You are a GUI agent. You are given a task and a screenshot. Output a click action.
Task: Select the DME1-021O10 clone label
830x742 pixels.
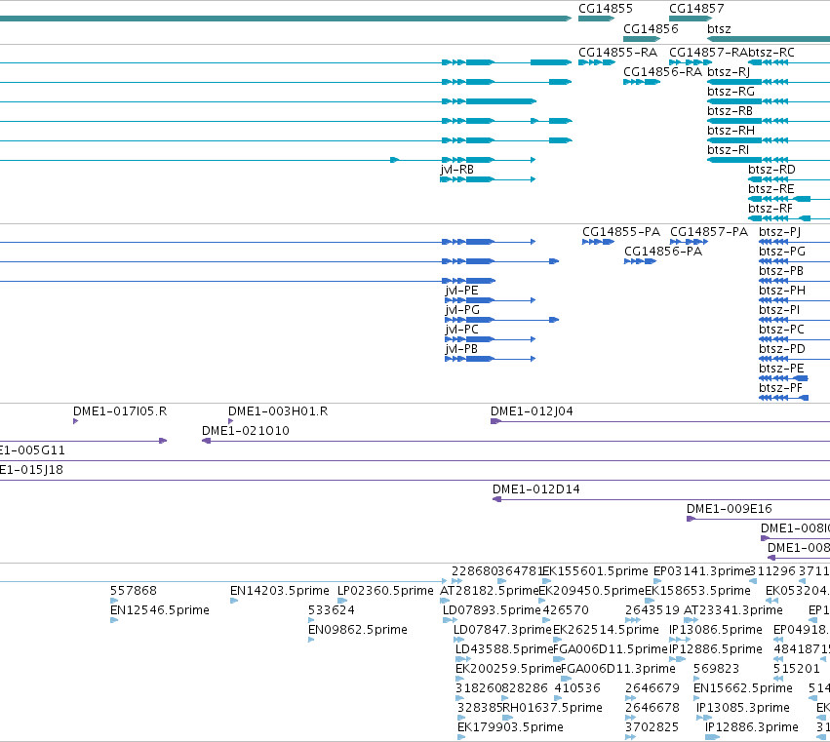246,431
